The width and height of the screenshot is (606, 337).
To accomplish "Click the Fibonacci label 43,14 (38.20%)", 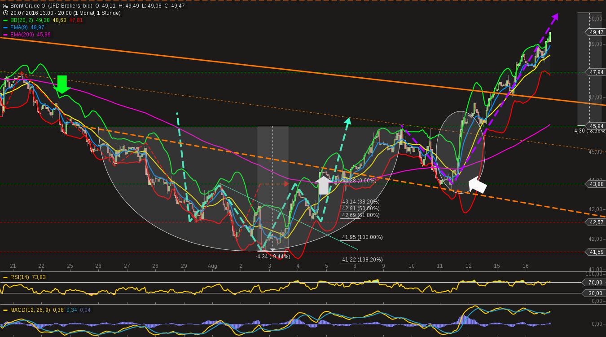I will [361, 202].
